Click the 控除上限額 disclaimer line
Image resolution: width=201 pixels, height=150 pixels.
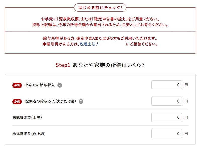pyautogui.click(x=100, y=25)
